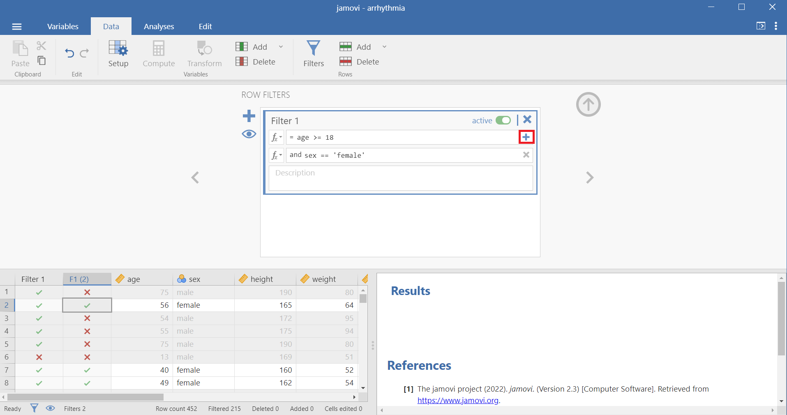787x415 pixels.
Task: Click the highlighted add-condition plus icon
Action: coord(526,137)
